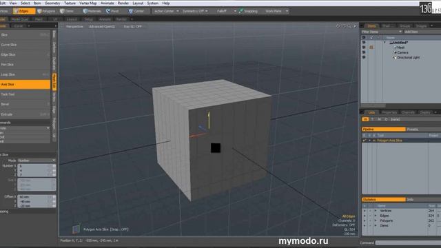Switch to Items selection mode

coord(67,11)
